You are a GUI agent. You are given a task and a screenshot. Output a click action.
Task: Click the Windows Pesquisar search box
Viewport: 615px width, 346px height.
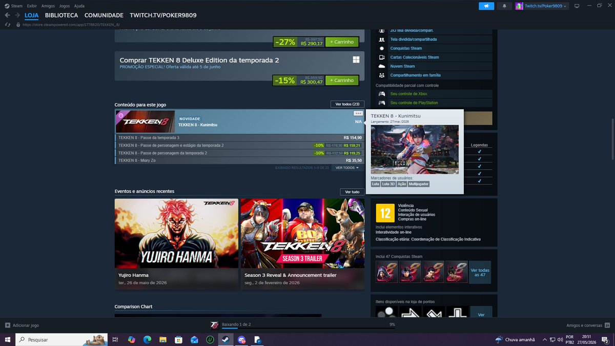click(x=61, y=339)
